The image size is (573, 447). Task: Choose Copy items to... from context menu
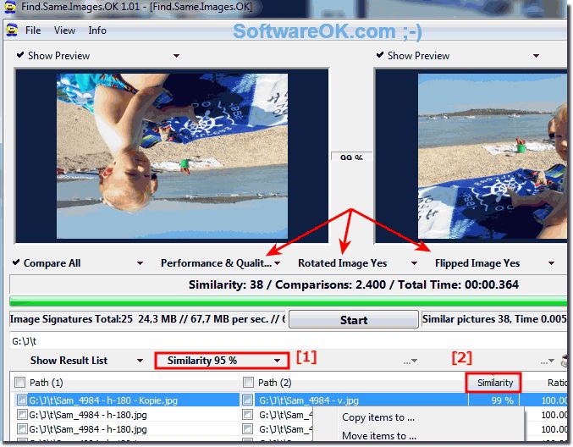pos(377,417)
